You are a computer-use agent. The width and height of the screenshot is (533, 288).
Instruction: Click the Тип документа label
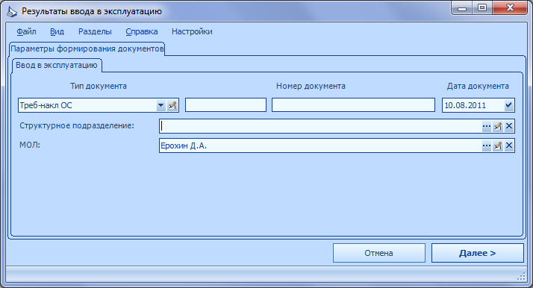pyautogui.click(x=99, y=87)
